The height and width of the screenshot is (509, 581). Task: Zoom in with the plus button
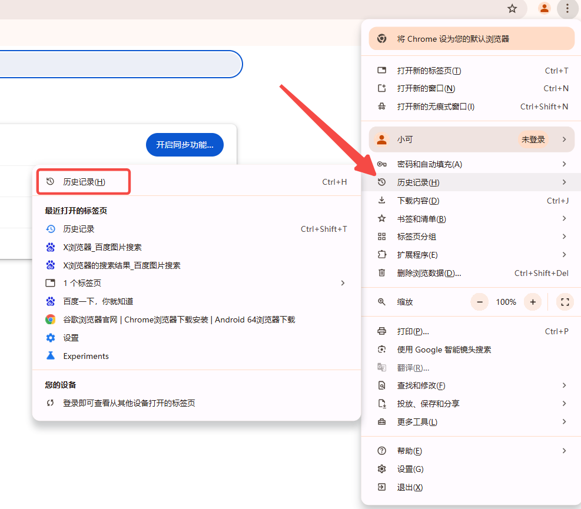click(x=533, y=302)
